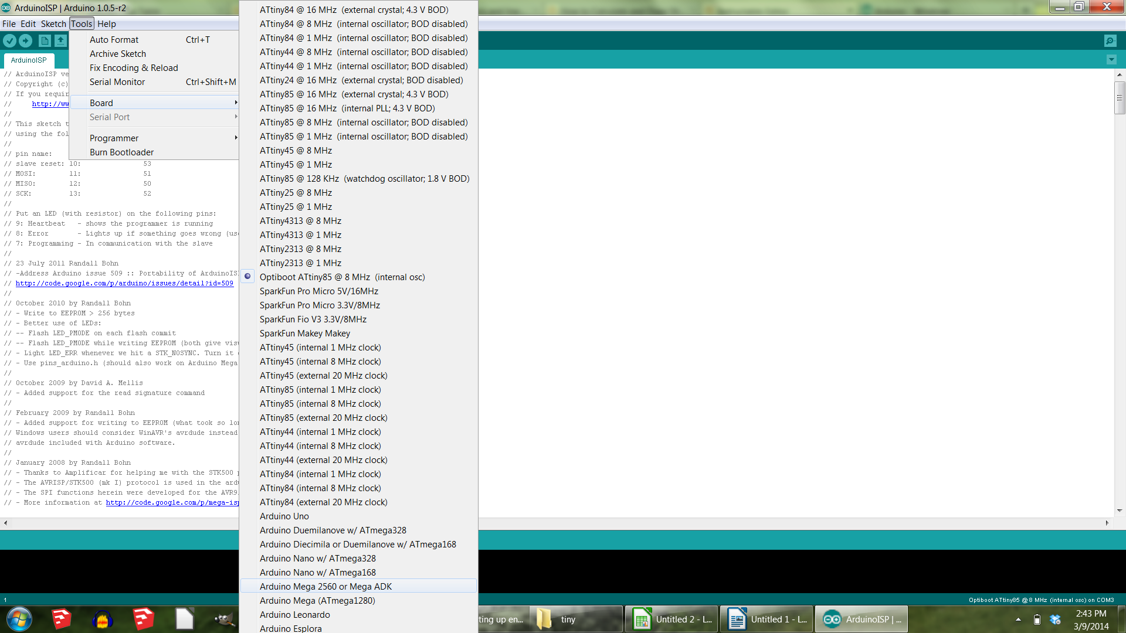Viewport: 1126px width, 633px height.
Task: Click the Verify checkmark toolbar icon
Action: click(x=9, y=40)
